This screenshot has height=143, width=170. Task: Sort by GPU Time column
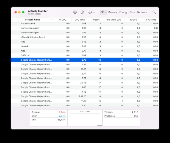pos(151,20)
